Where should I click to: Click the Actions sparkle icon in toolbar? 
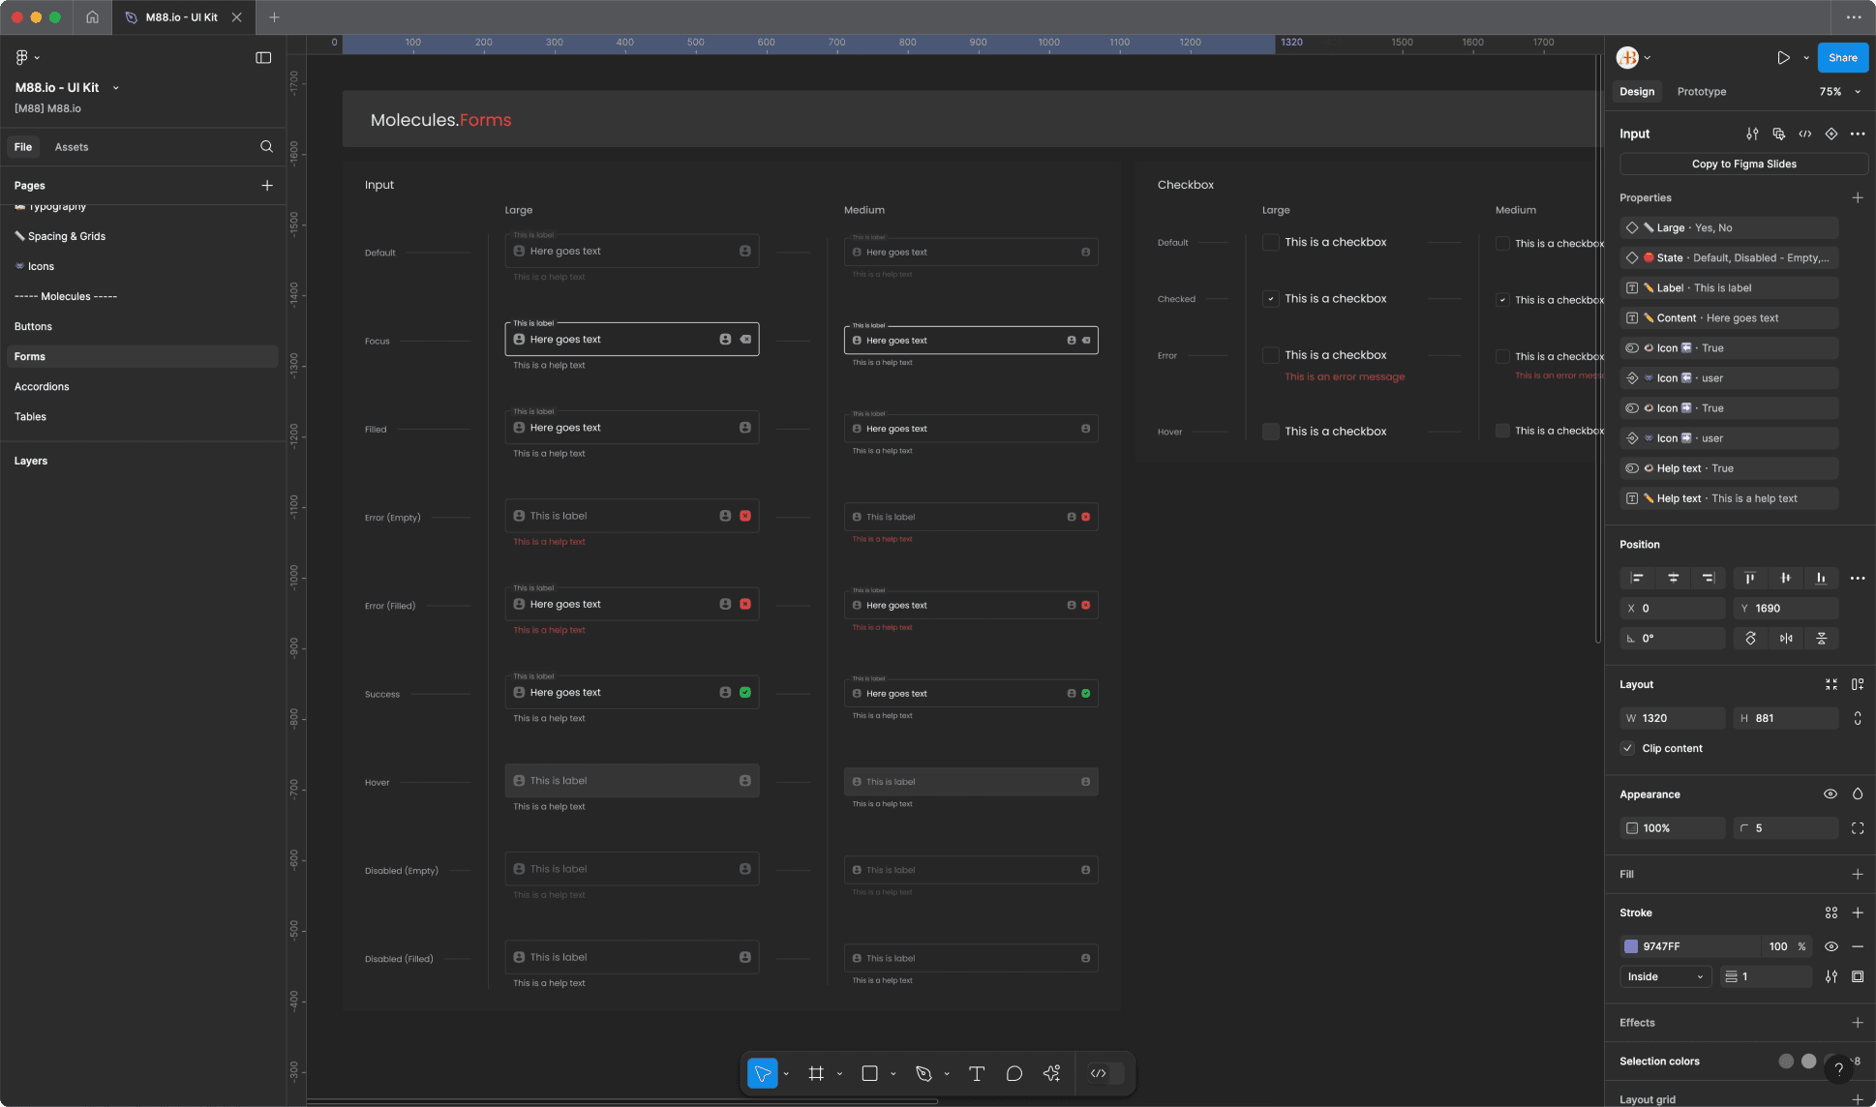tap(1052, 1073)
